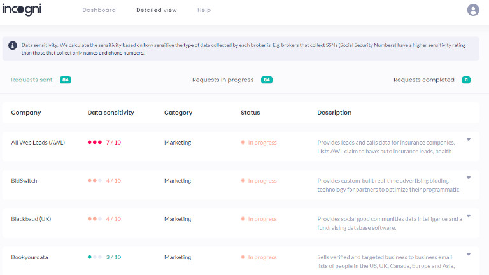Open the Help menu item

(x=204, y=10)
